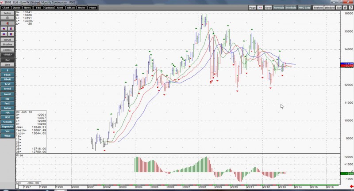
Task: Switch to <Hist> historical mode
Action: tap(8, 55)
